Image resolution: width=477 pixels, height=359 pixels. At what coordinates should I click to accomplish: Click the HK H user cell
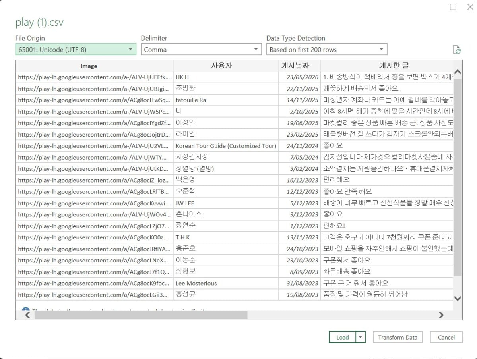[x=226, y=77]
